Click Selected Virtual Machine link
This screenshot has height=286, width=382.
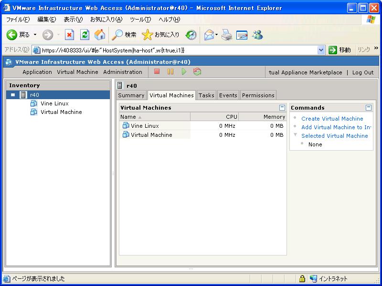point(335,136)
